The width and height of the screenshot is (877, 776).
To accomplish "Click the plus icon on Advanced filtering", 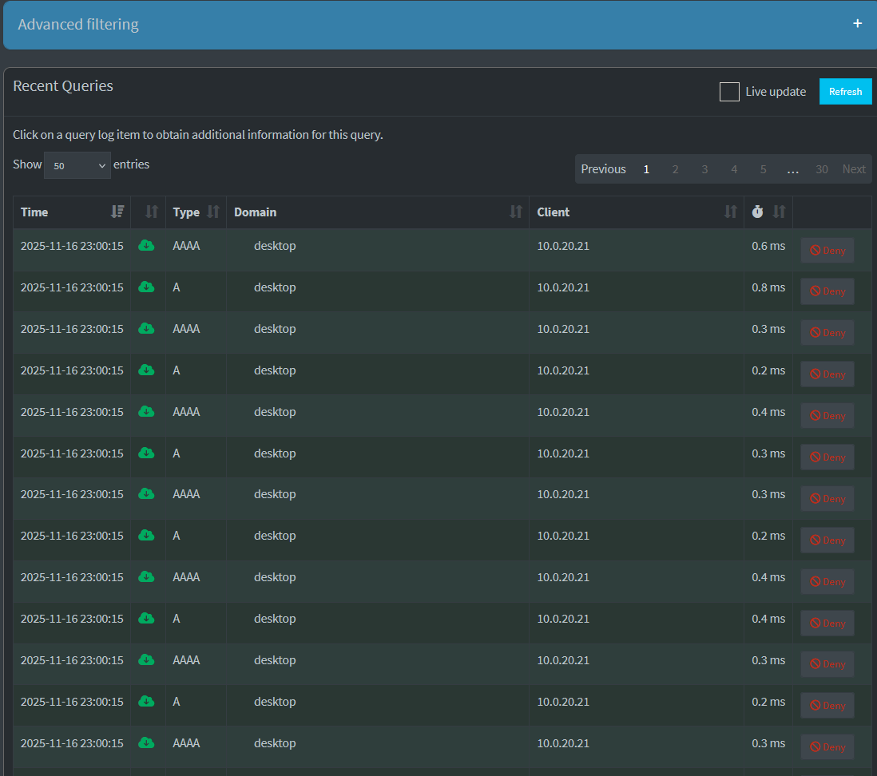I will tap(857, 24).
